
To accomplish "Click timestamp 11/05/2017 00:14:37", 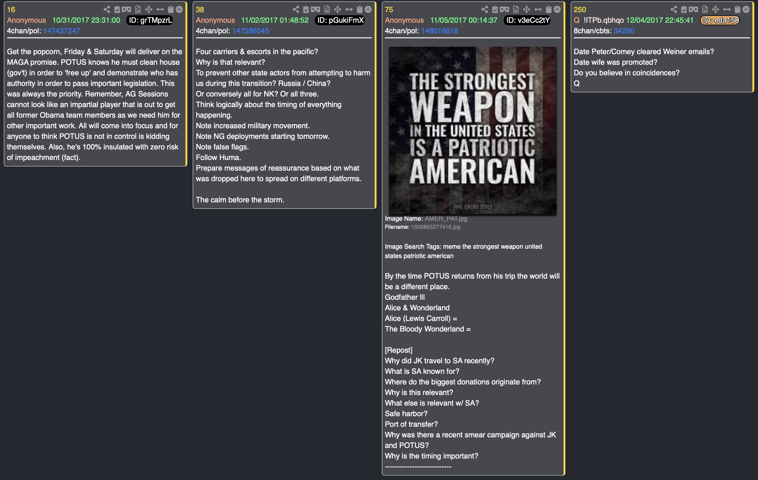I will (x=464, y=20).
